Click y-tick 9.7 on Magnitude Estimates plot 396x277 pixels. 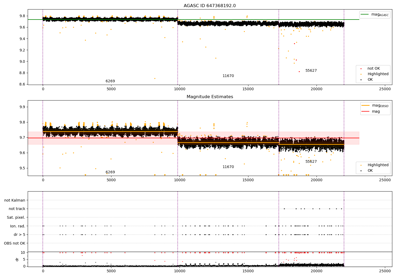pyautogui.click(x=22, y=138)
